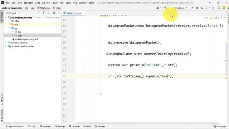Click main method breadcrumb
Image resolution: width=229 pixels, height=129 pixels.
[57, 8]
